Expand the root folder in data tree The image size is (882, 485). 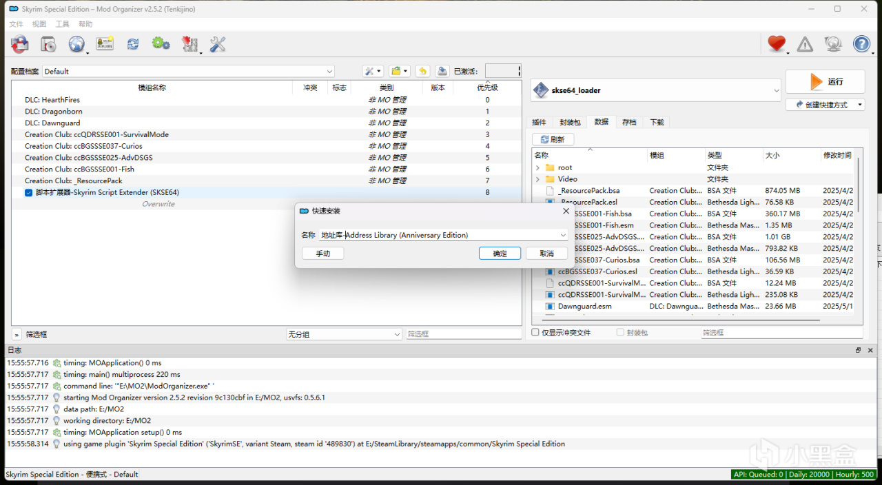pyautogui.click(x=537, y=167)
